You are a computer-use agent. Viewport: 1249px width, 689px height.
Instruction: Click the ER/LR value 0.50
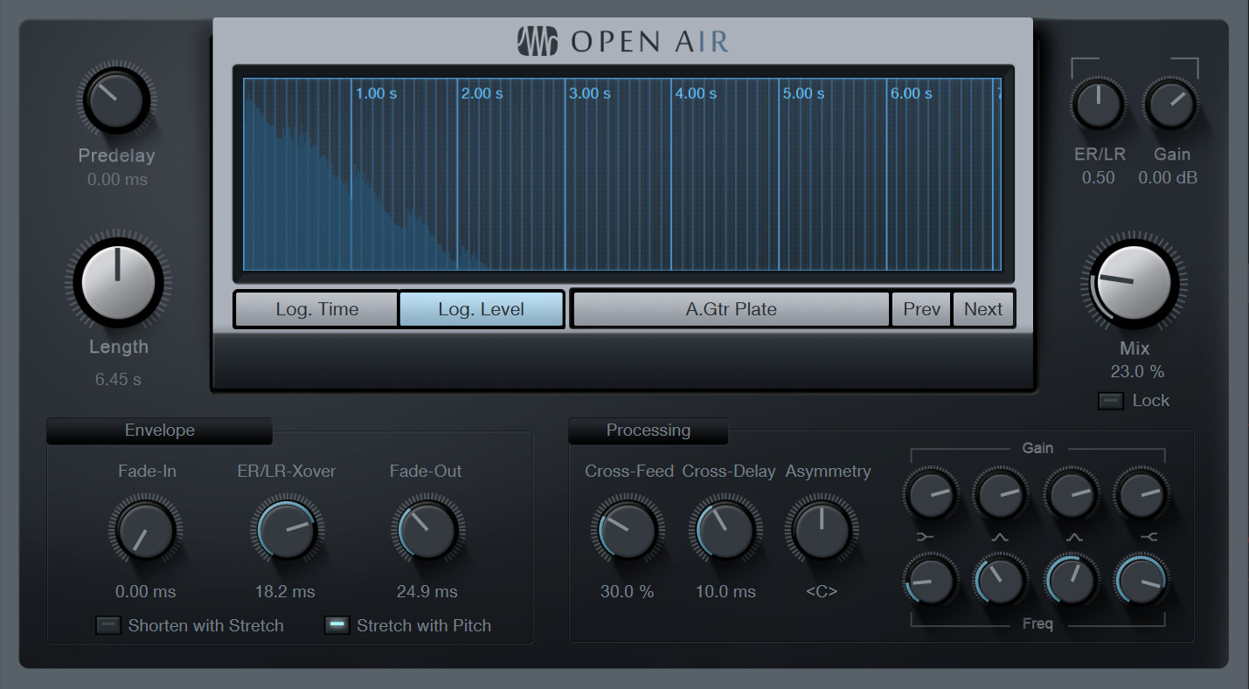coord(1098,178)
